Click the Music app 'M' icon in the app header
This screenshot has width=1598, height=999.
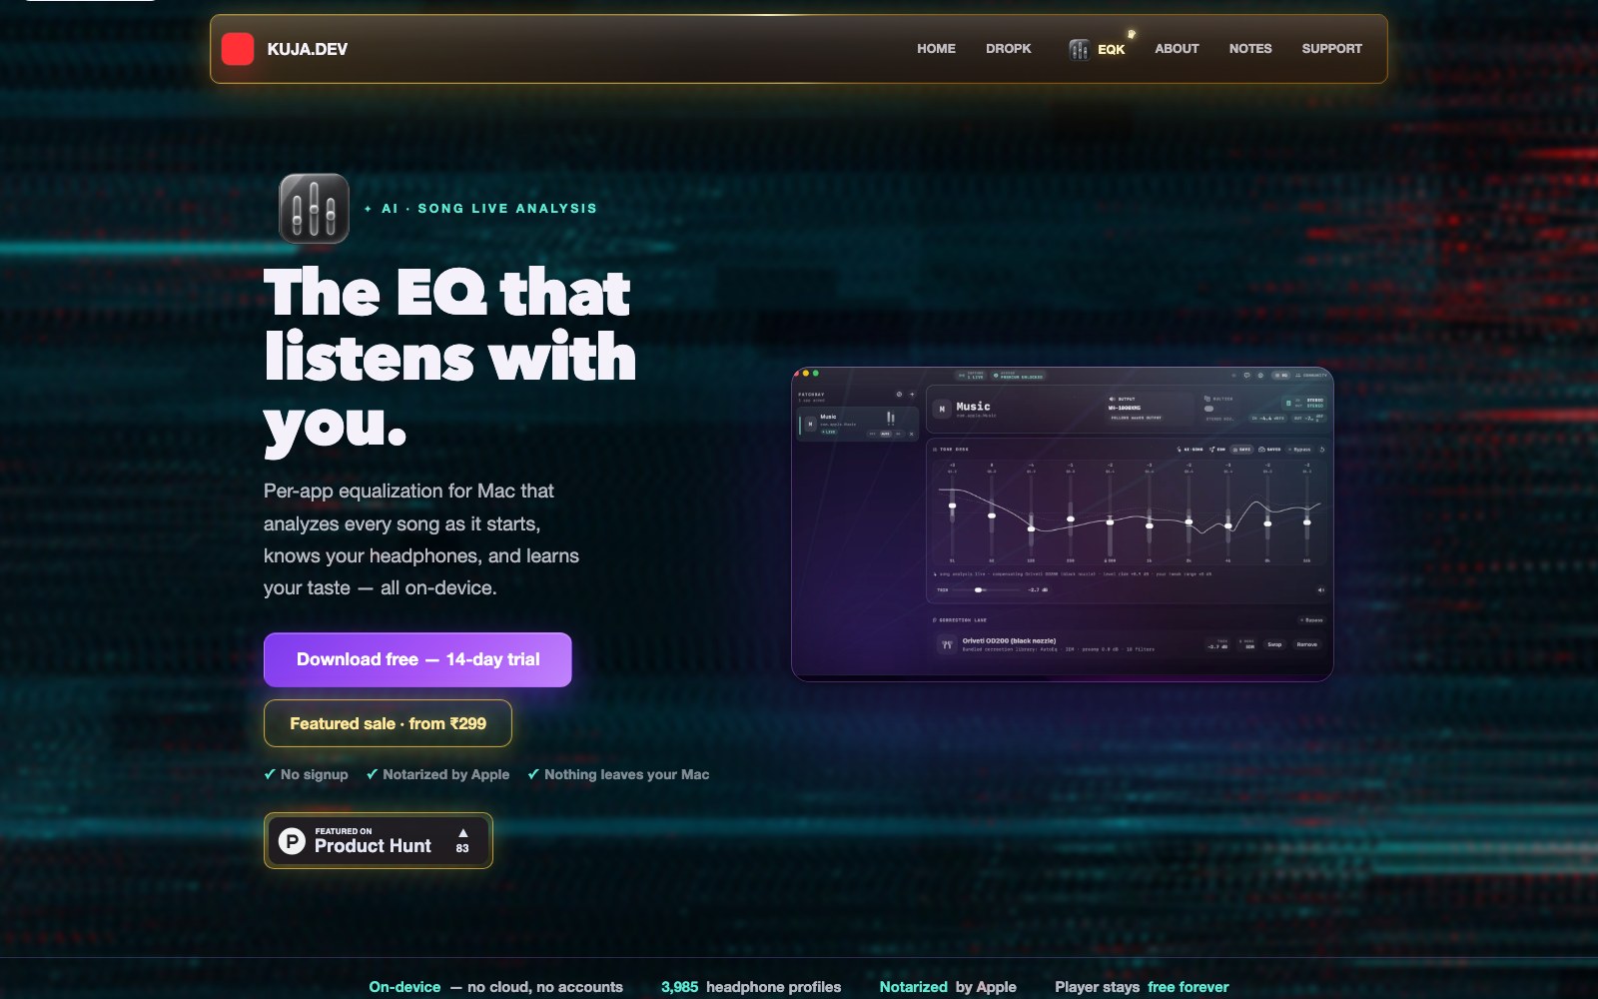[x=942, y=409]
